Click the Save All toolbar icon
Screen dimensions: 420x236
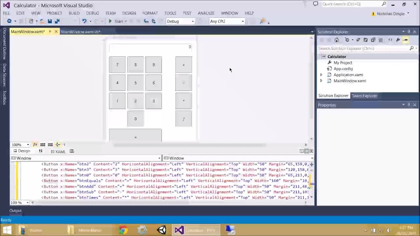(57, 21)
